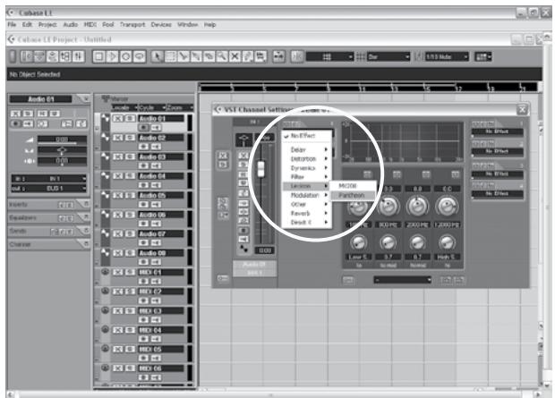Screen dimensions: 555x398
Task: Open the Bar grid type dropdown
Action: [388, 56]
